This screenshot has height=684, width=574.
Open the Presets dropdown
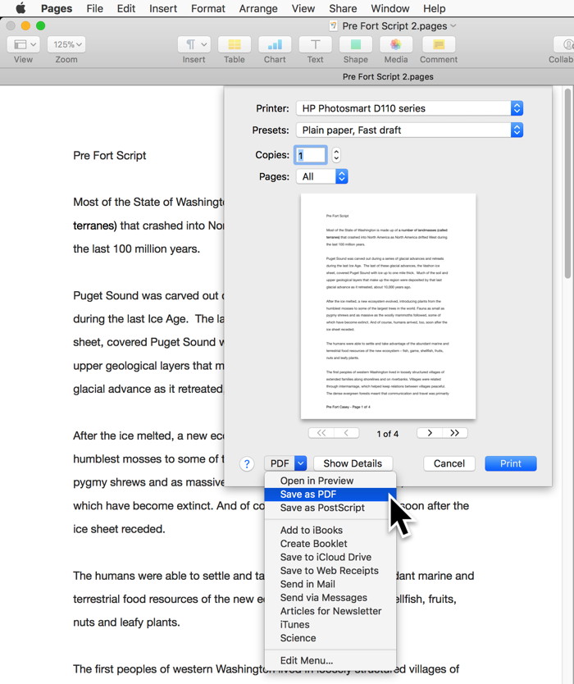click(409, 130)
